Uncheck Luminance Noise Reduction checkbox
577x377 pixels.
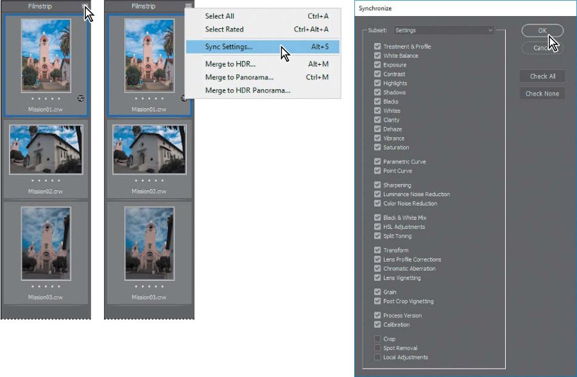[377, 194]
